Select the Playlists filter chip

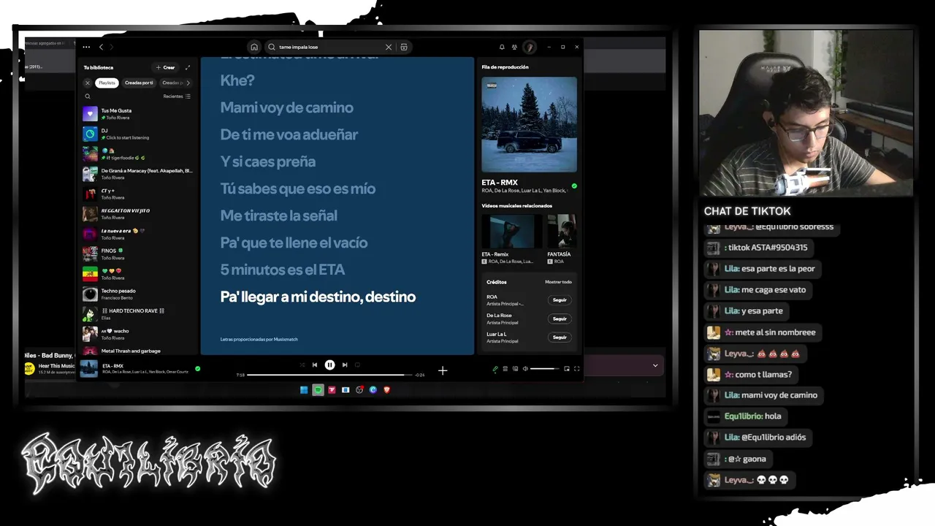pos(107,83)
